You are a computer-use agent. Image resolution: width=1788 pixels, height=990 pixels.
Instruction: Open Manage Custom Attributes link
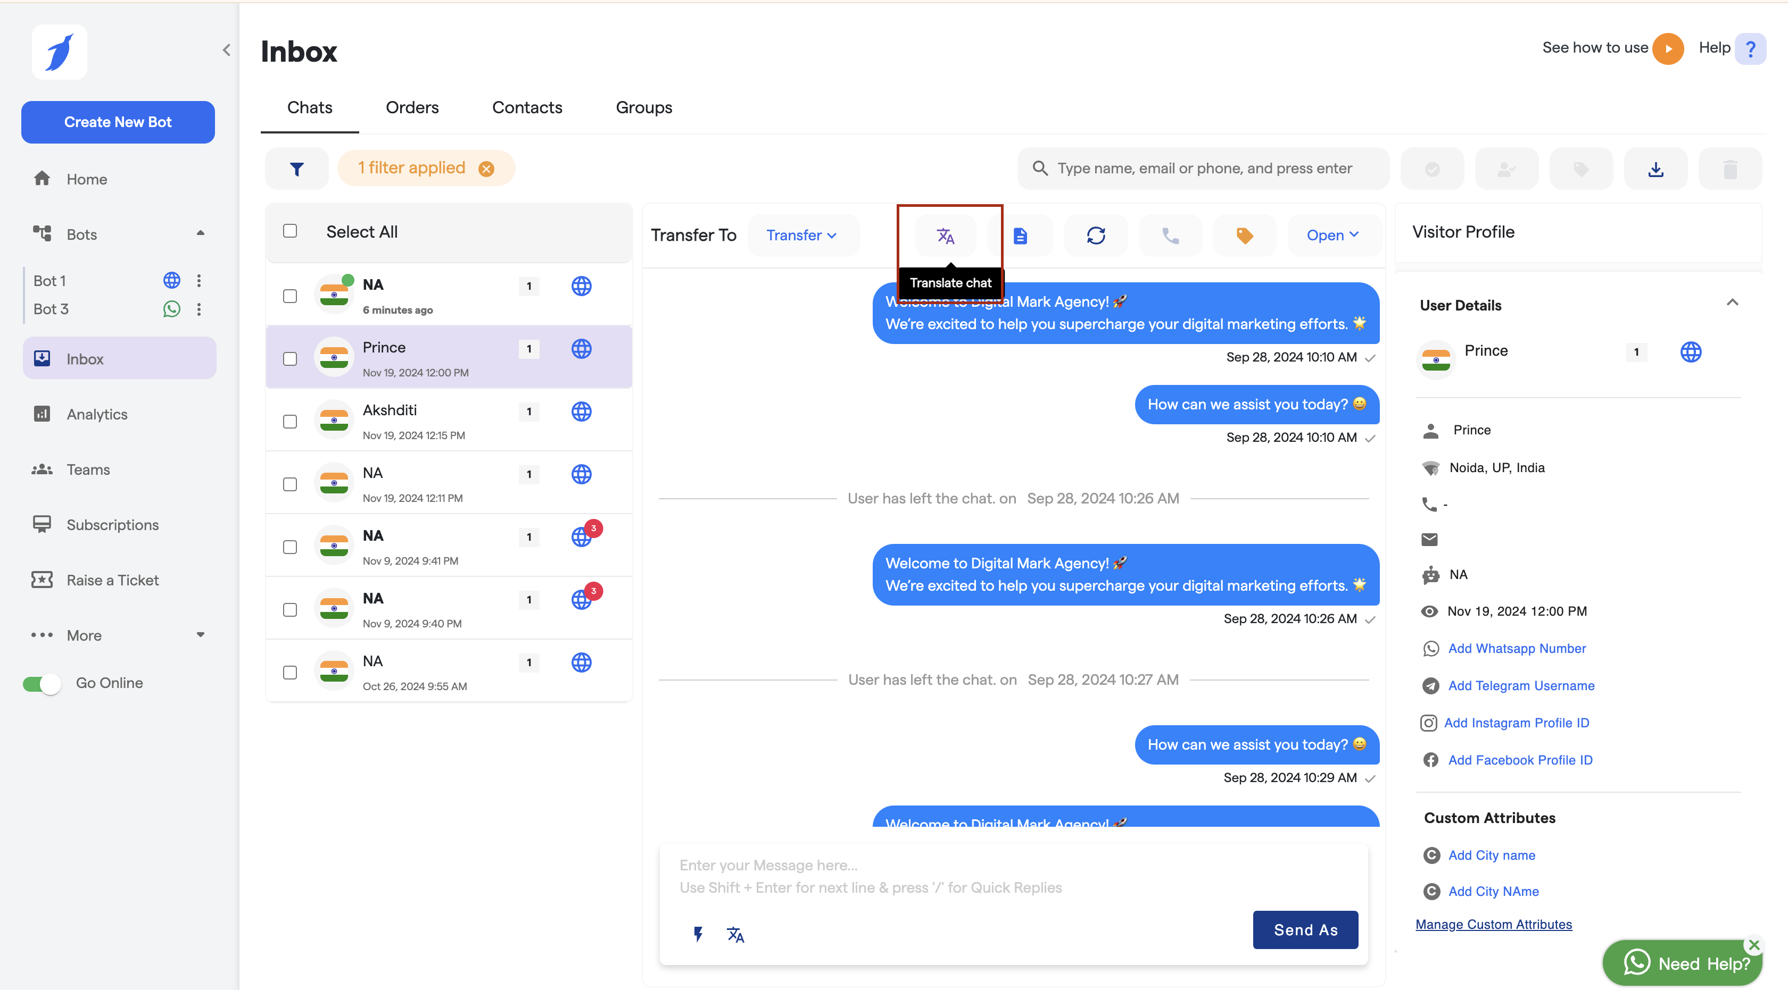pyautogui.click(x=1493, y=924)
